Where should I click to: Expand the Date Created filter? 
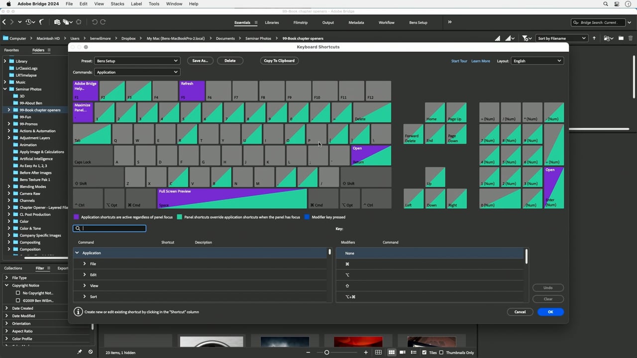(7, 308)
